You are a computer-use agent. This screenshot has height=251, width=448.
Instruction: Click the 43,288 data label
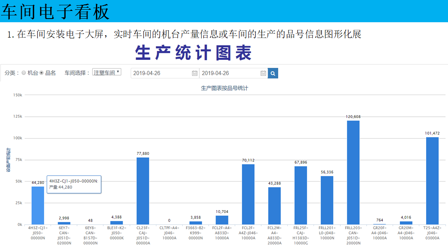tap(274, 183)
